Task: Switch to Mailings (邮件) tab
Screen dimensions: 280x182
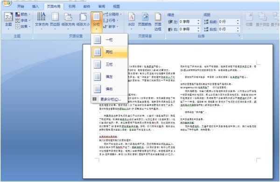Action: [x=87, y=7]
